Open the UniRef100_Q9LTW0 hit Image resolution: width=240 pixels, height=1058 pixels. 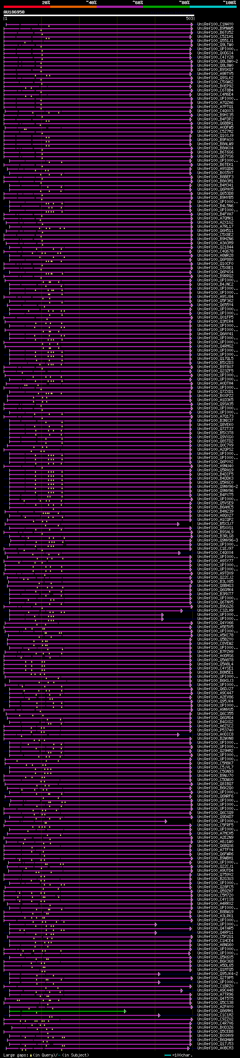click(215, 45)
